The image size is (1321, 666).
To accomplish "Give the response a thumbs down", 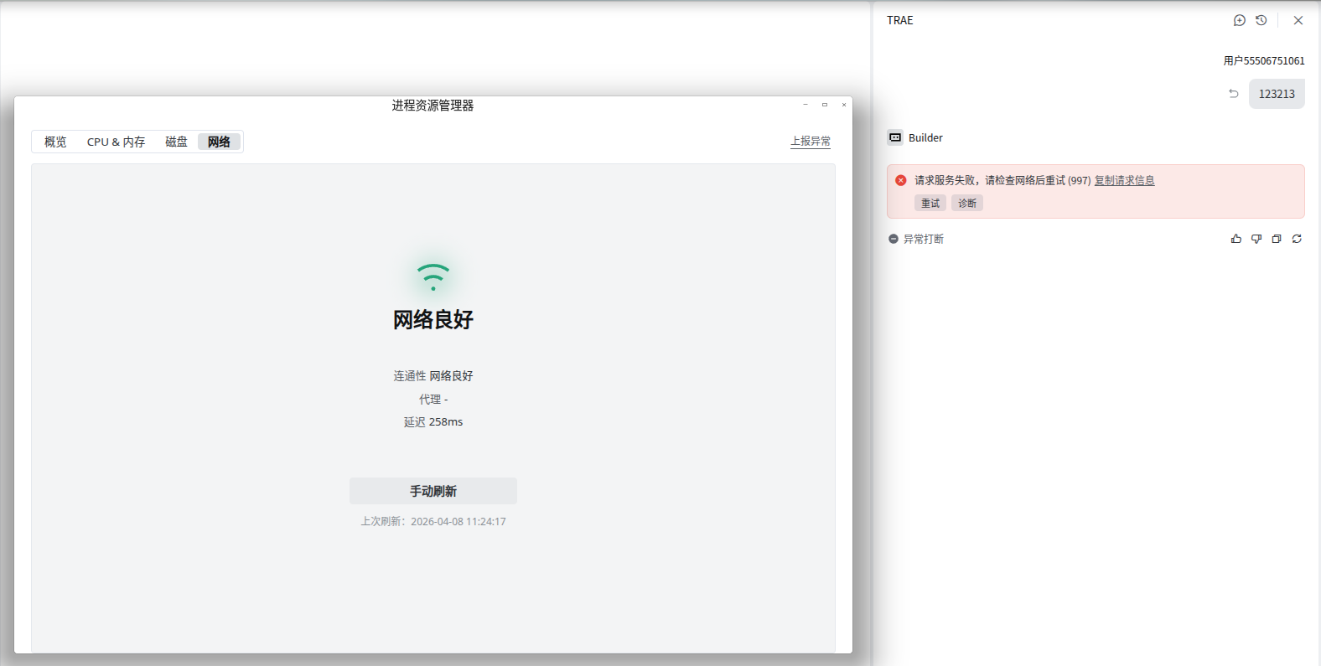I will click(x=1256, y=239).
